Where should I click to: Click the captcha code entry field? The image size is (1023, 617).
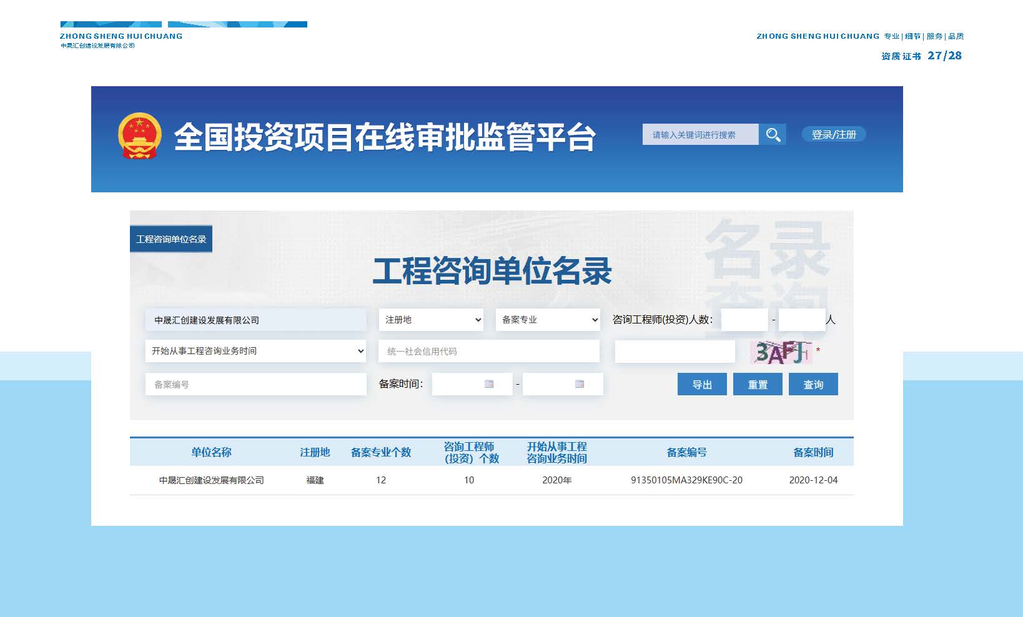click(x=675, y=352)
